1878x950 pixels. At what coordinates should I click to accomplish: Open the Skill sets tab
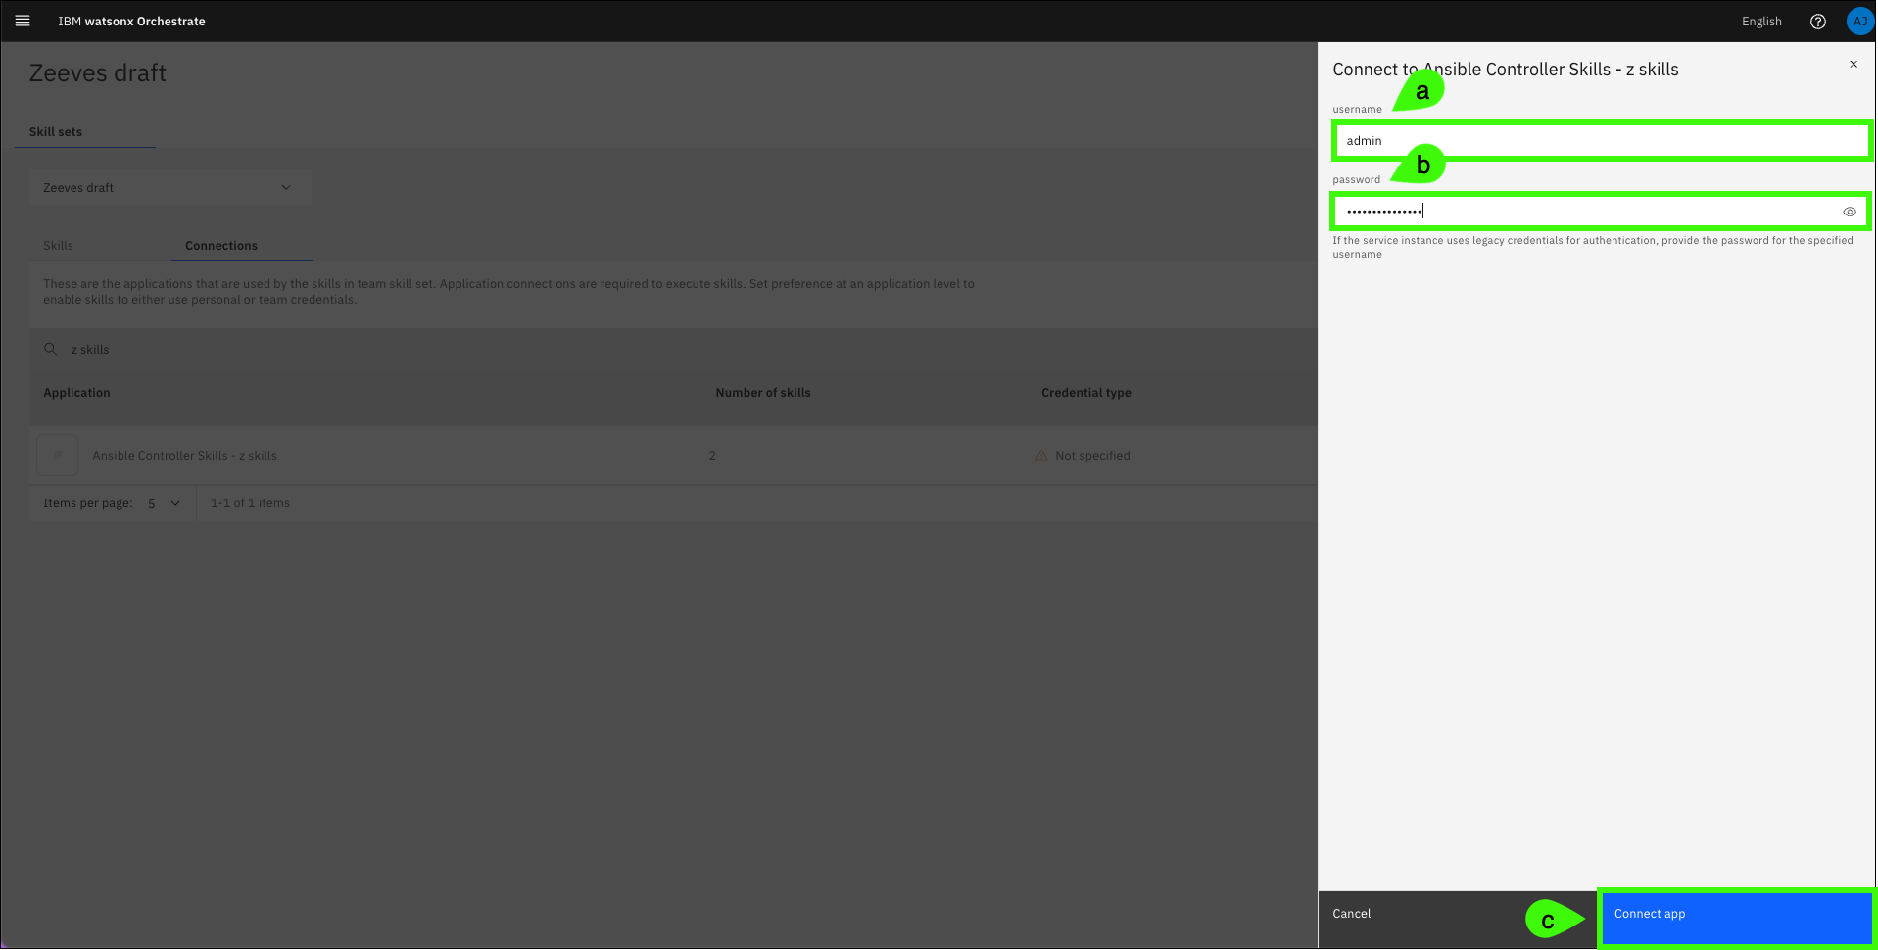pos(56,132)
